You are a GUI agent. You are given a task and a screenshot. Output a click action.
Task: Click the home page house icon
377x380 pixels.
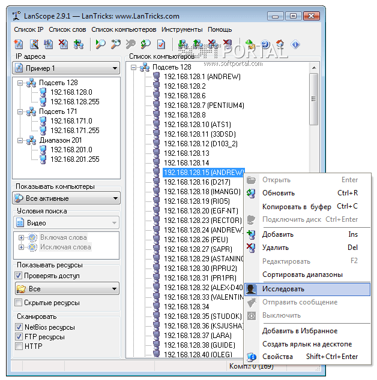[280, 44]
